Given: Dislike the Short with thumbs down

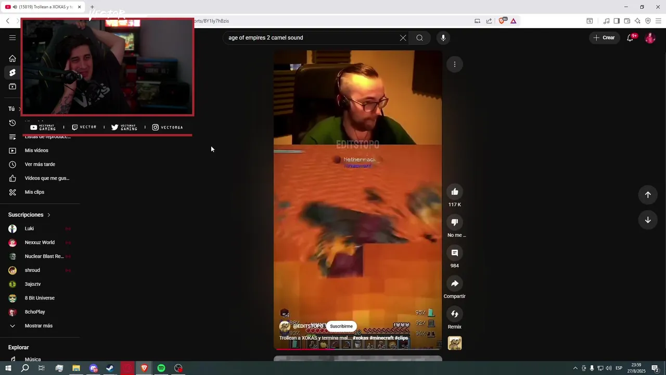Looking at the screenshot, I should pos(455,222).
